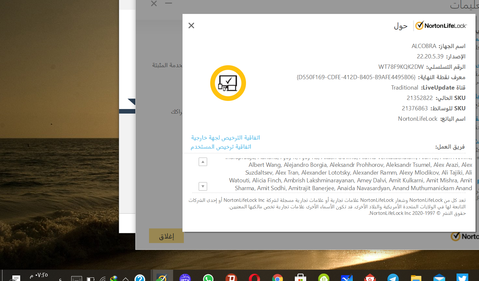Click the media SKU value 21376863
Screen dimensions: 479x281
(415, 108)
